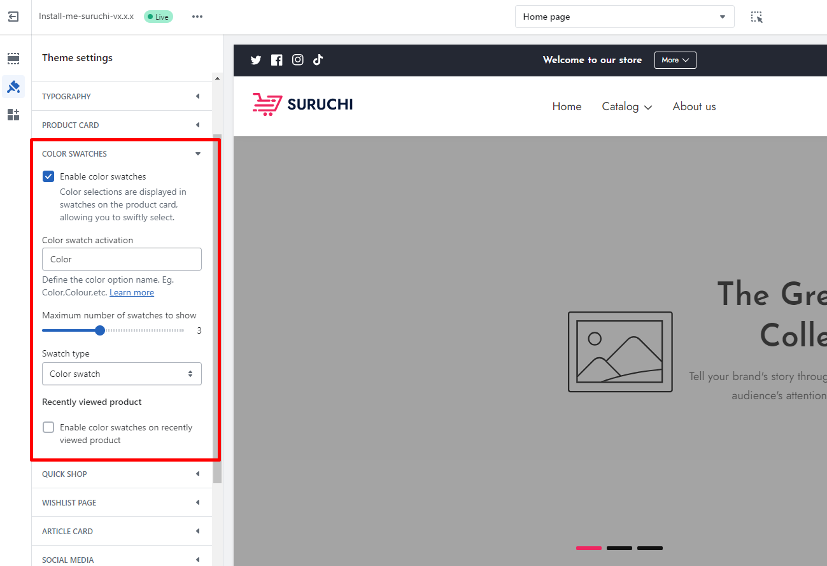The width and height of the screenshot is (827, 566).
Task: Open the three-dot theme actions menu
Action: (197, 17)
